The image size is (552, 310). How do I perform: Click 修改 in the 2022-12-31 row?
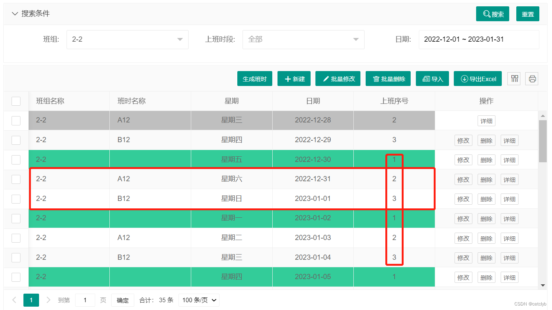pos(463,180)
